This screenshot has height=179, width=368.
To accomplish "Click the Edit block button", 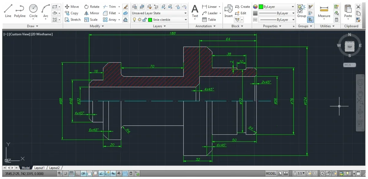I will click(x=241, y=13).
